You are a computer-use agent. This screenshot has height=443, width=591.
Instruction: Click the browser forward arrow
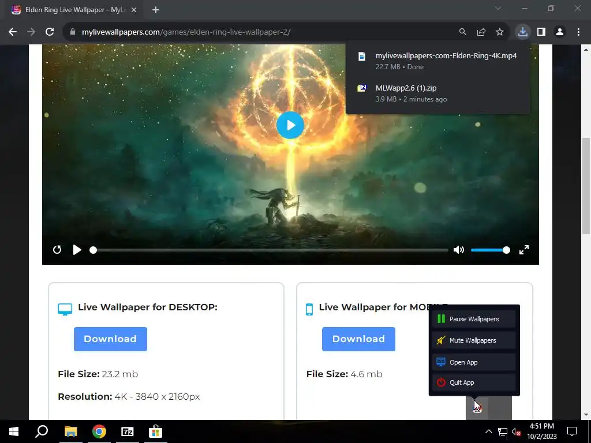pyautogui.click(x=31, y=32)
